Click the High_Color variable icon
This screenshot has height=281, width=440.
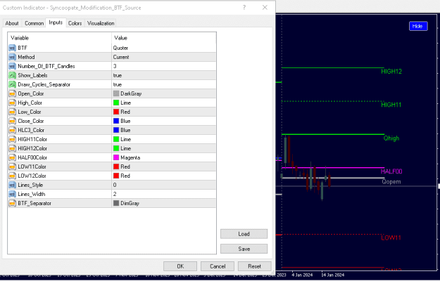(12, 103)
